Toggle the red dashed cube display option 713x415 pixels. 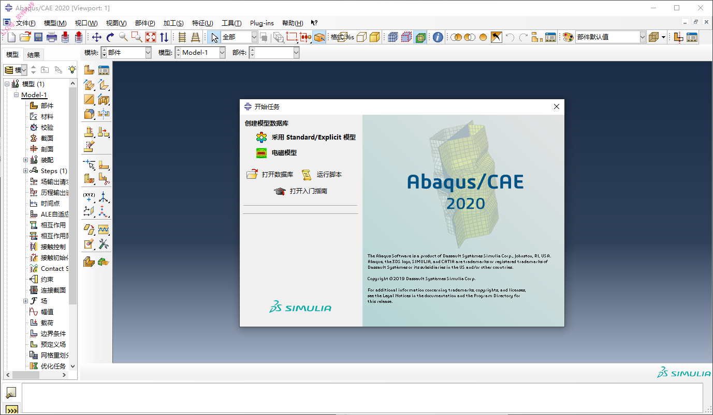point(406,37)
